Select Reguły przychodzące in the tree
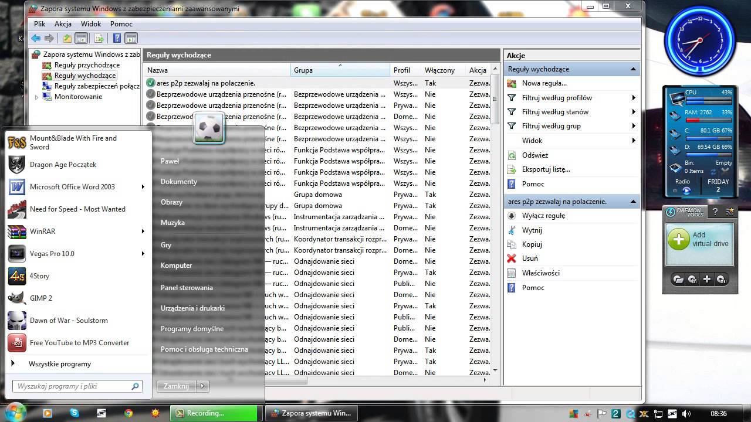The width and height of the screenshot is (751, 422). 87,65
